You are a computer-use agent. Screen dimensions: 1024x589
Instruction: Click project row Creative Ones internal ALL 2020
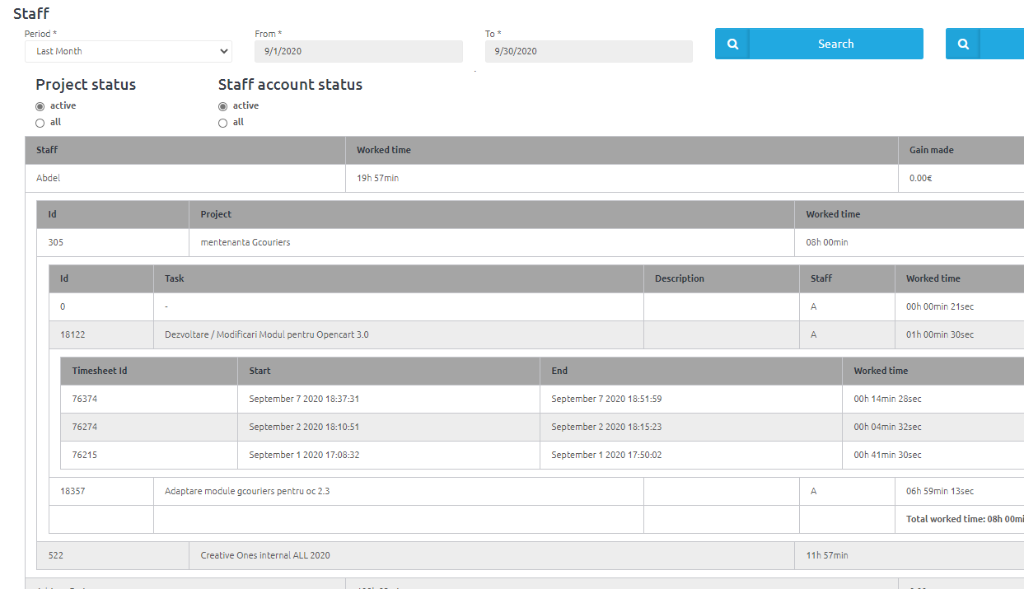531,555
